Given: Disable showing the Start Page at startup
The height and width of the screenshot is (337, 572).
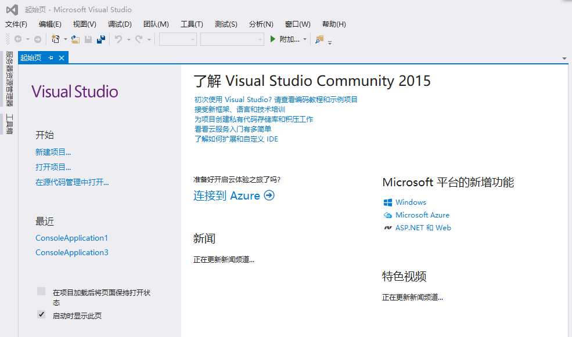Looking at the screenshot, I should pos(41,314).
